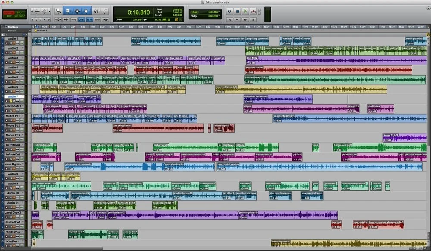
Task: Toggle input monitor on Audio 4
Action: (9, 72)
